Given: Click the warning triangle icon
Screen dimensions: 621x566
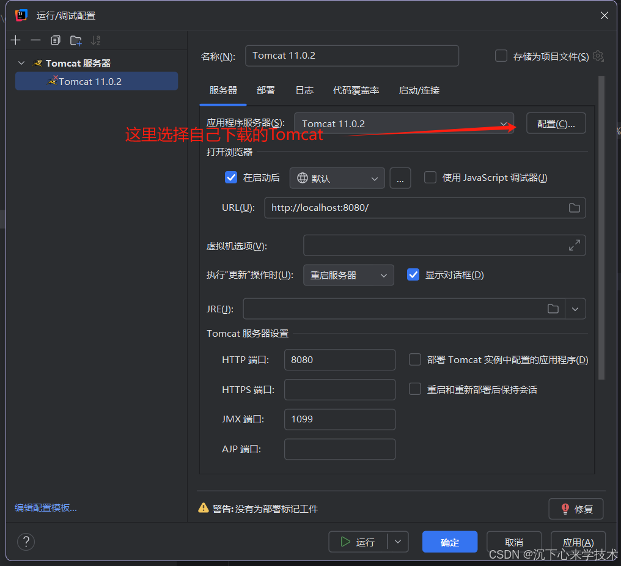Looking at the screenshot, I should (x=203, y=508).
